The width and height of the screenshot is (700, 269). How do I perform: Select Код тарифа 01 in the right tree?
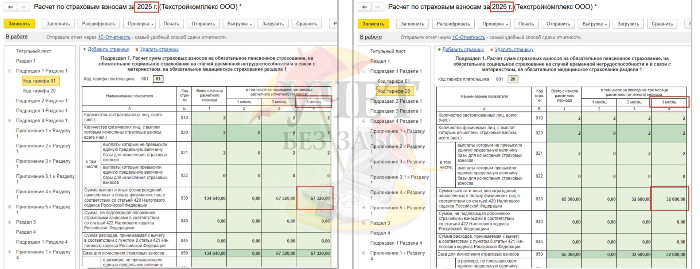point(393,81)
